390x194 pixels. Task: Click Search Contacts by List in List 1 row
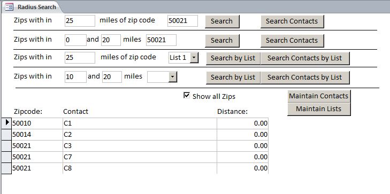pyautogui.click(x=305, y=58)
